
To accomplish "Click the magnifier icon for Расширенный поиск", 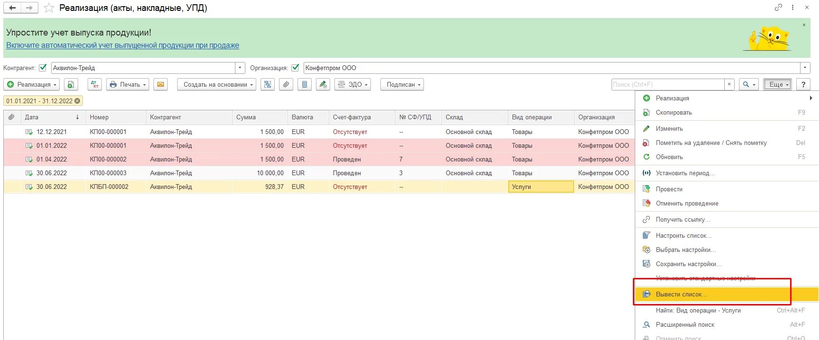I will (x=646, y=324).
